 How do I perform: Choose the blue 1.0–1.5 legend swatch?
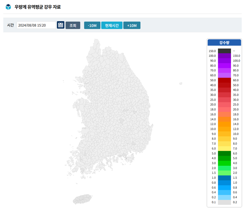(x=224, y=178)
